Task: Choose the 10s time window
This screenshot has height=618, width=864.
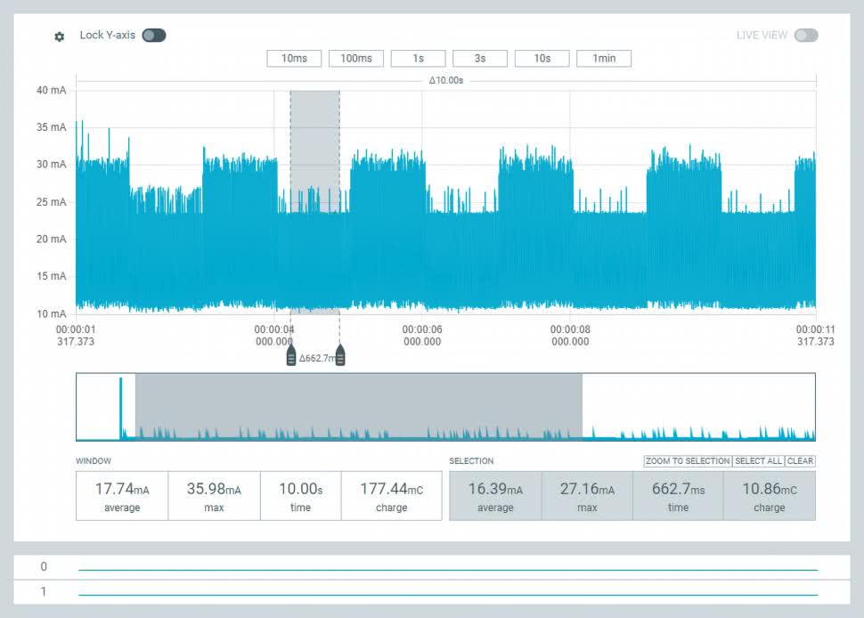Action: click(x=542, y=59)
